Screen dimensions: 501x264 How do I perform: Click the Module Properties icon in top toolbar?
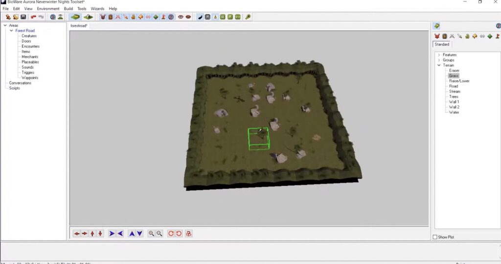pyautogui.click(x=53, y=17)
